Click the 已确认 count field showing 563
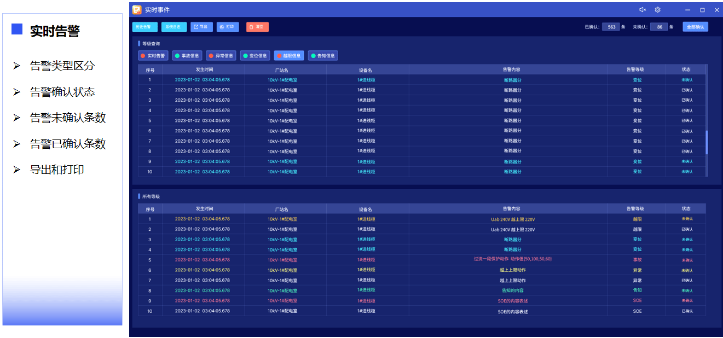Viewport: 723px width, 338px height. pos(611,27)
